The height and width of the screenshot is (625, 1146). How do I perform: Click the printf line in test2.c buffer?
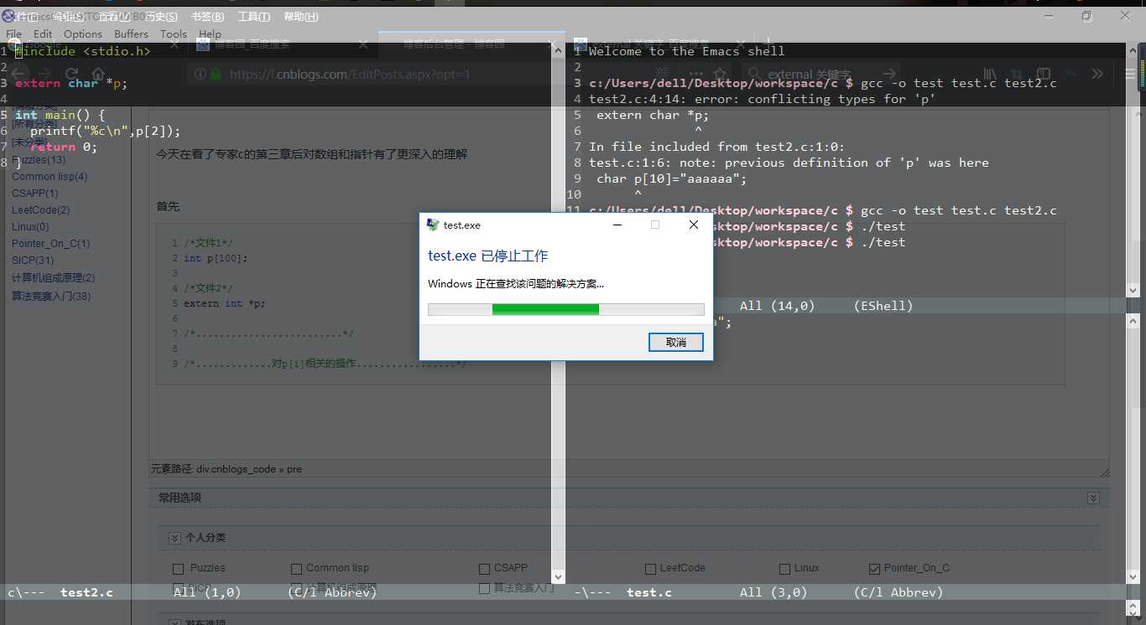click(x=105, y=131)
